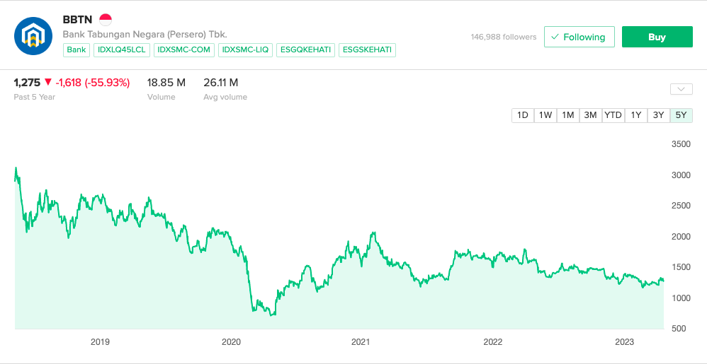This screenshot has width=707, height=364.
Task: Click the 2023 x-axis label
Action: [625, 342]
